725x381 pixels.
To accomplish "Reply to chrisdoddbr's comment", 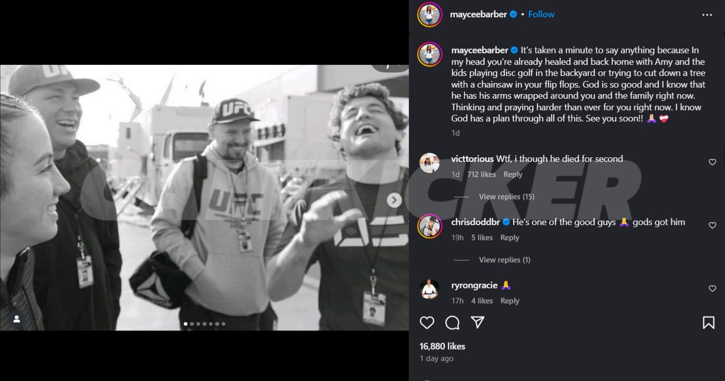I will point(509,237).
